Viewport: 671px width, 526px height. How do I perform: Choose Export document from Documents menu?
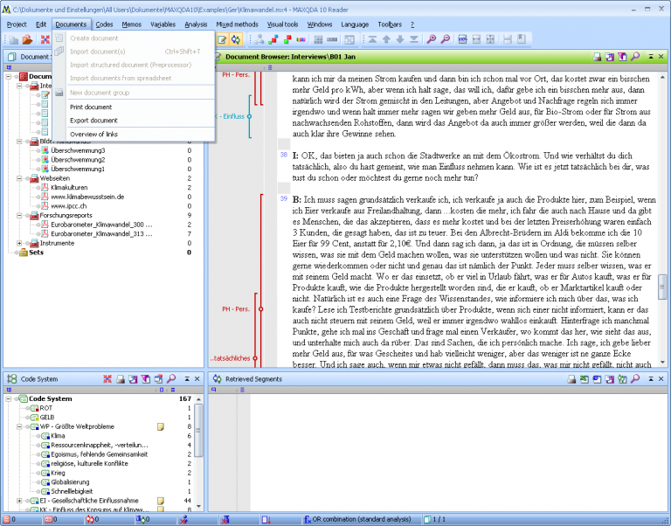pos(93,120)
